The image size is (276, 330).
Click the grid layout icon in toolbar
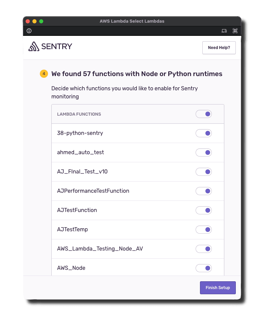click(235, 31)
